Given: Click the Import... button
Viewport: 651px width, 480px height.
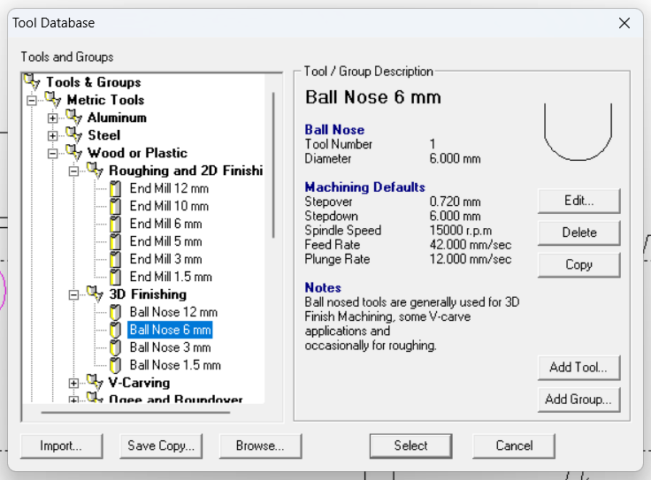Looking at the screenshot, I should point(61,446).
